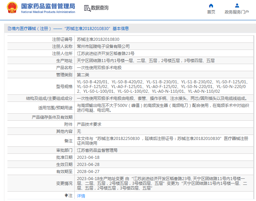Click the bulb icon beside 注

pos(66,195)
